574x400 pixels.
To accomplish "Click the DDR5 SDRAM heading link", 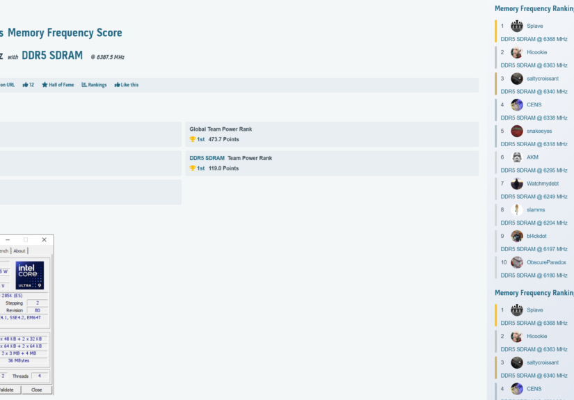I will click(x=52, y=56).
